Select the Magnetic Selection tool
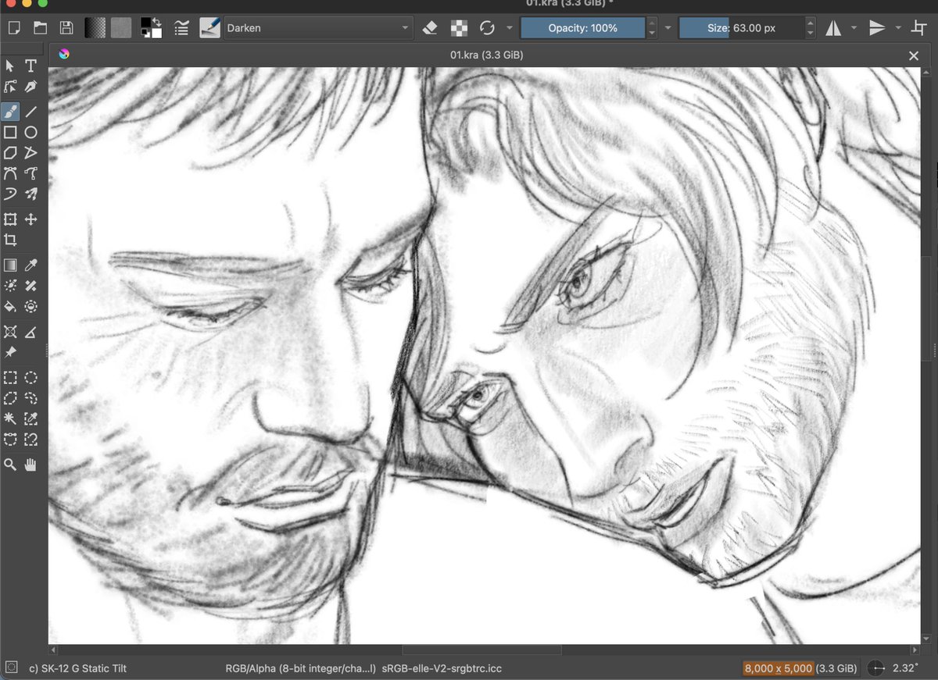This screenshot has width=938, height=680. coord(30,439)
